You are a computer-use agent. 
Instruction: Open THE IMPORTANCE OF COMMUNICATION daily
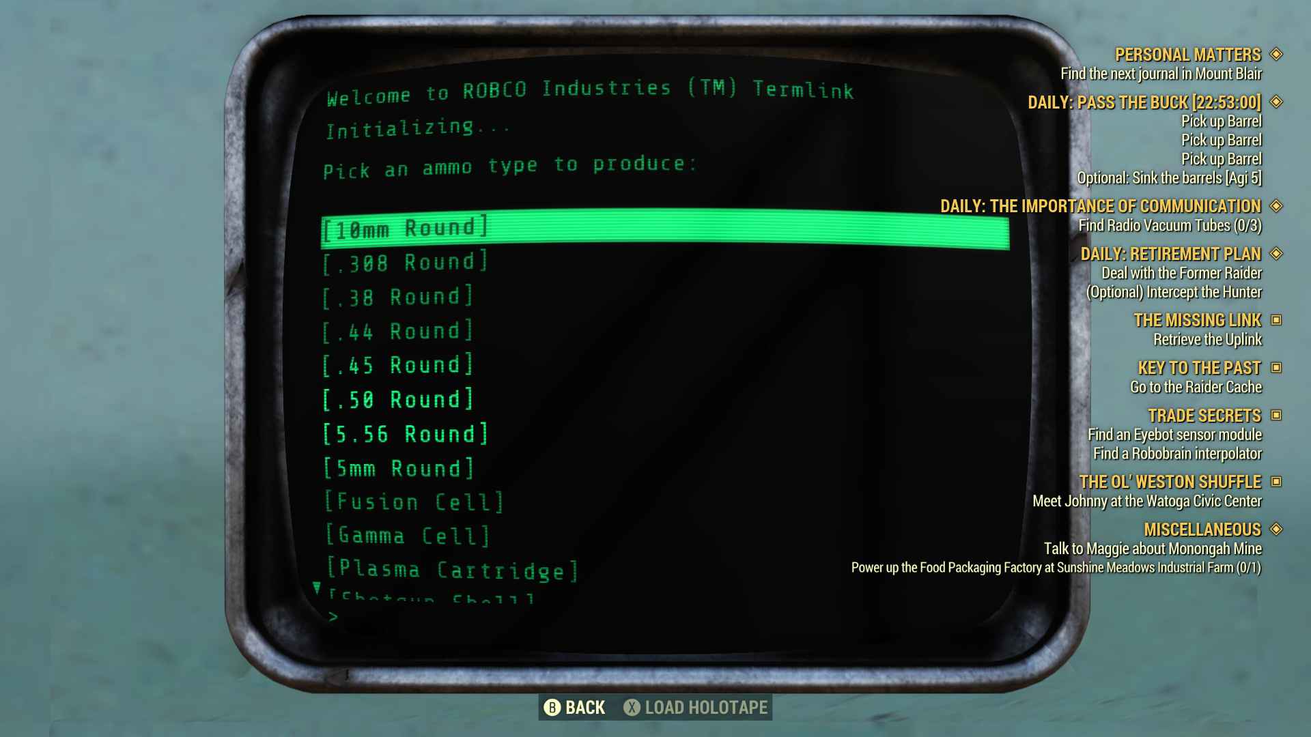1100,206
